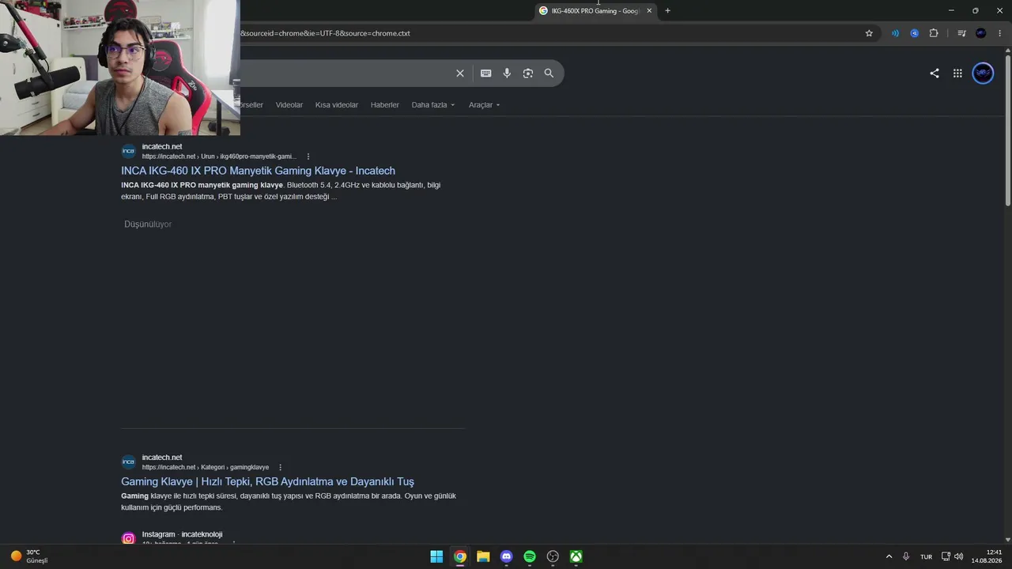Expand the Araçlar tools dropdown
This screenshot has height=569, width=1012.
pos(485,105)
